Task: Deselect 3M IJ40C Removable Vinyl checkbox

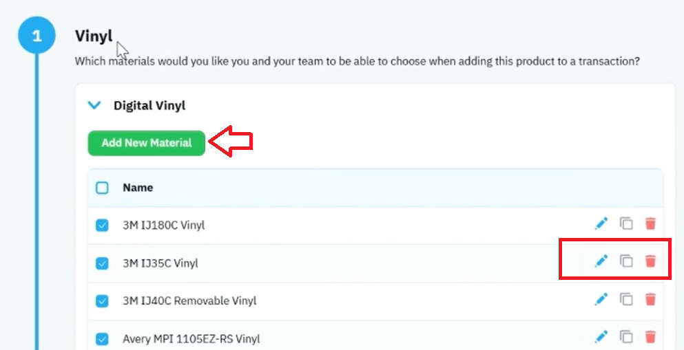Action: coord(102,301)
